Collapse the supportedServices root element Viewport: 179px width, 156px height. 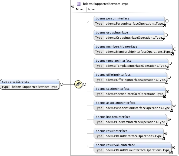61,84
